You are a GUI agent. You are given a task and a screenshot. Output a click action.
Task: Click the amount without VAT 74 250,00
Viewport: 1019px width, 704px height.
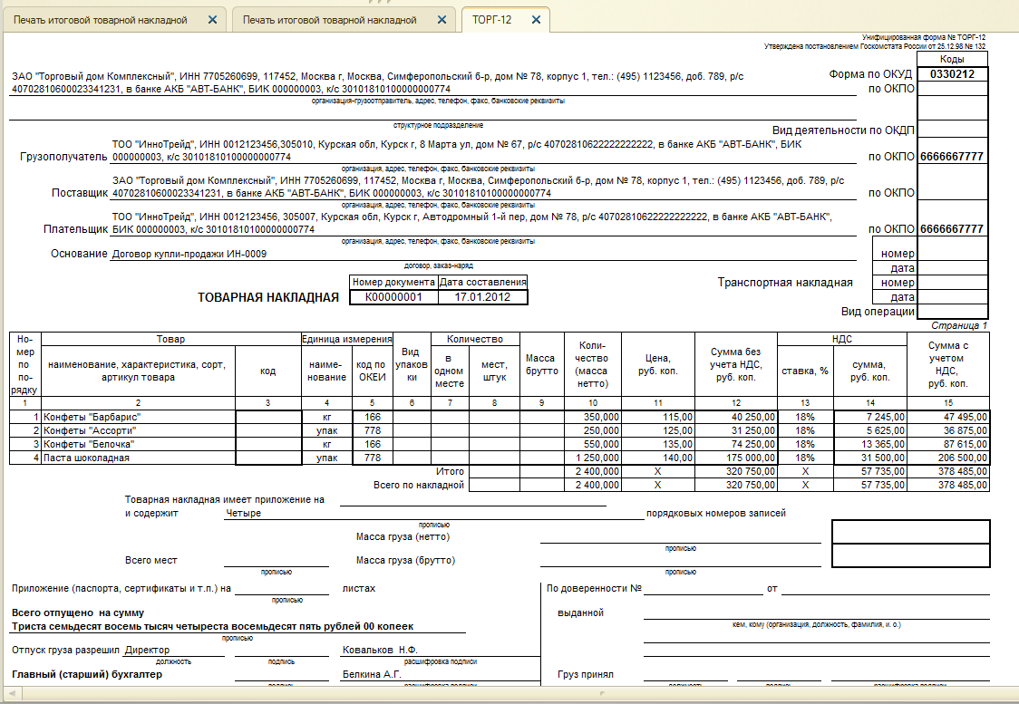point(736,444)
